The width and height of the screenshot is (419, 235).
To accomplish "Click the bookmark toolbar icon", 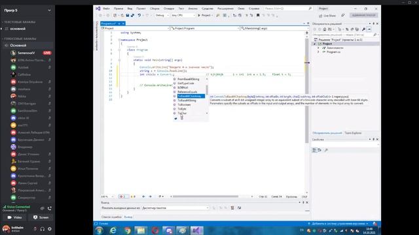I will pyautogui.click(x=258, y=16).
